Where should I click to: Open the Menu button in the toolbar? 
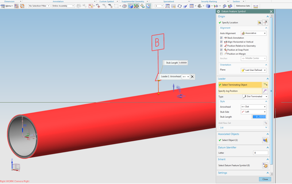tap(7, 6)
